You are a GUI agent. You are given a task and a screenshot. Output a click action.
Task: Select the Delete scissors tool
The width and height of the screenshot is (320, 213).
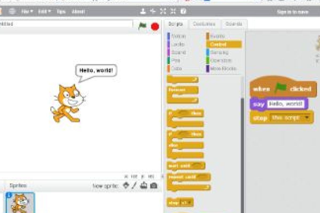(153, 11)
